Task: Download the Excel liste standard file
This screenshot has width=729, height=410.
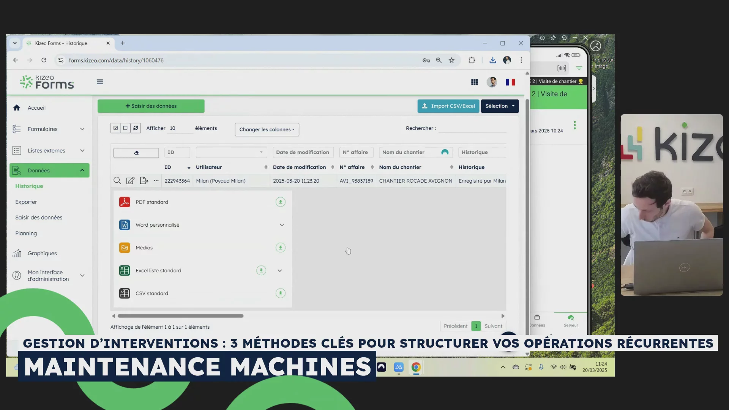Action: click(261, 270)
